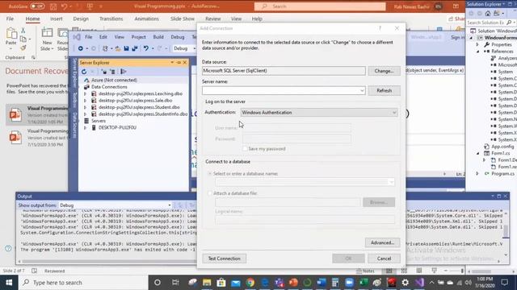Open File Explorer from the taskbar
517x290 pixels.
207,283
